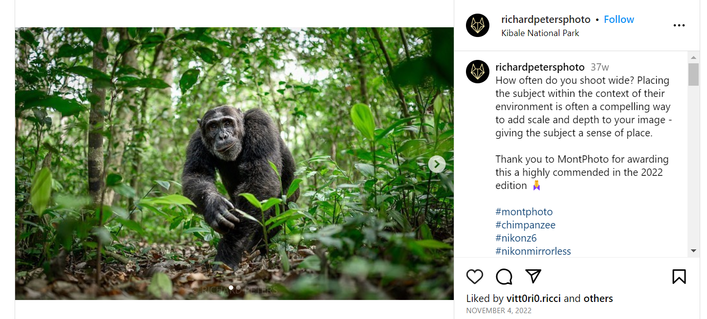Screen dimensions: 707x319
Task: Open richardpetersphoto username in header
Action: [x=545, y=19]
